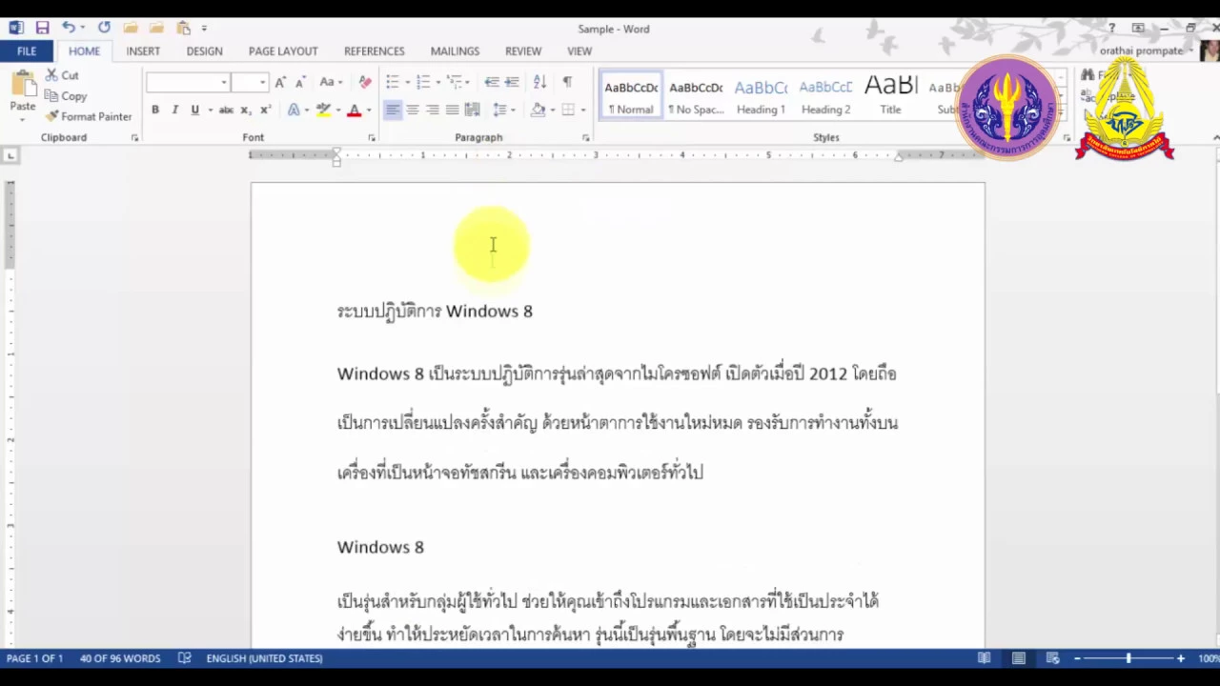Apply red font color to text

(x=354, y=110)
